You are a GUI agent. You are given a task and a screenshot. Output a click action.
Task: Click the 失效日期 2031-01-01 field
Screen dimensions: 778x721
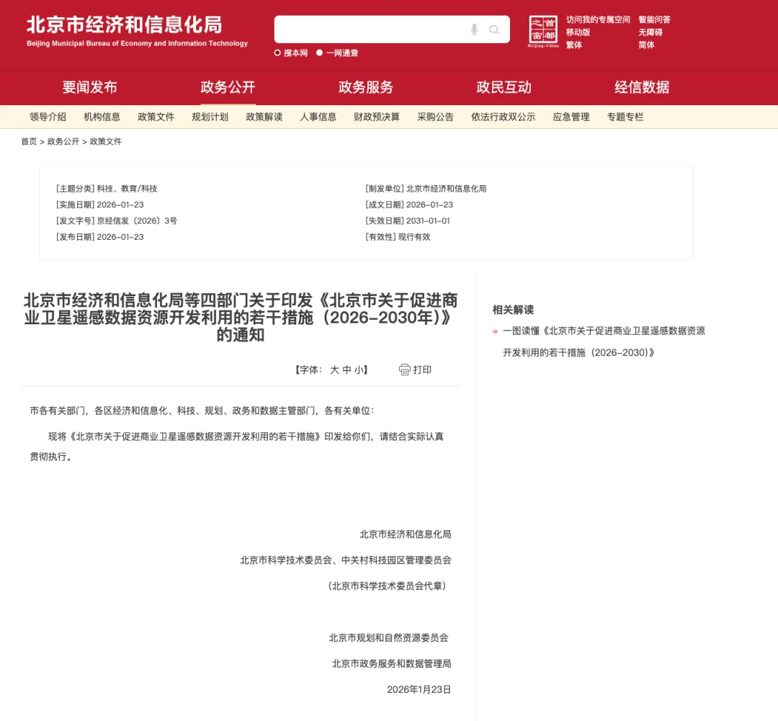407,221
